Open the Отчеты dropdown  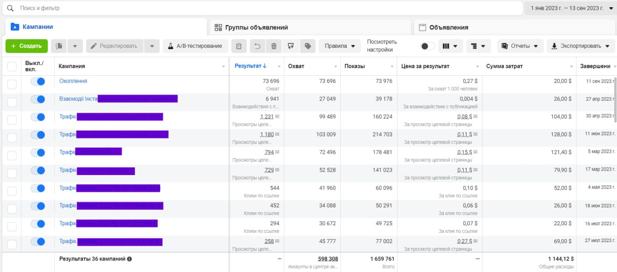pyautogui.click(x=520, y=46)
